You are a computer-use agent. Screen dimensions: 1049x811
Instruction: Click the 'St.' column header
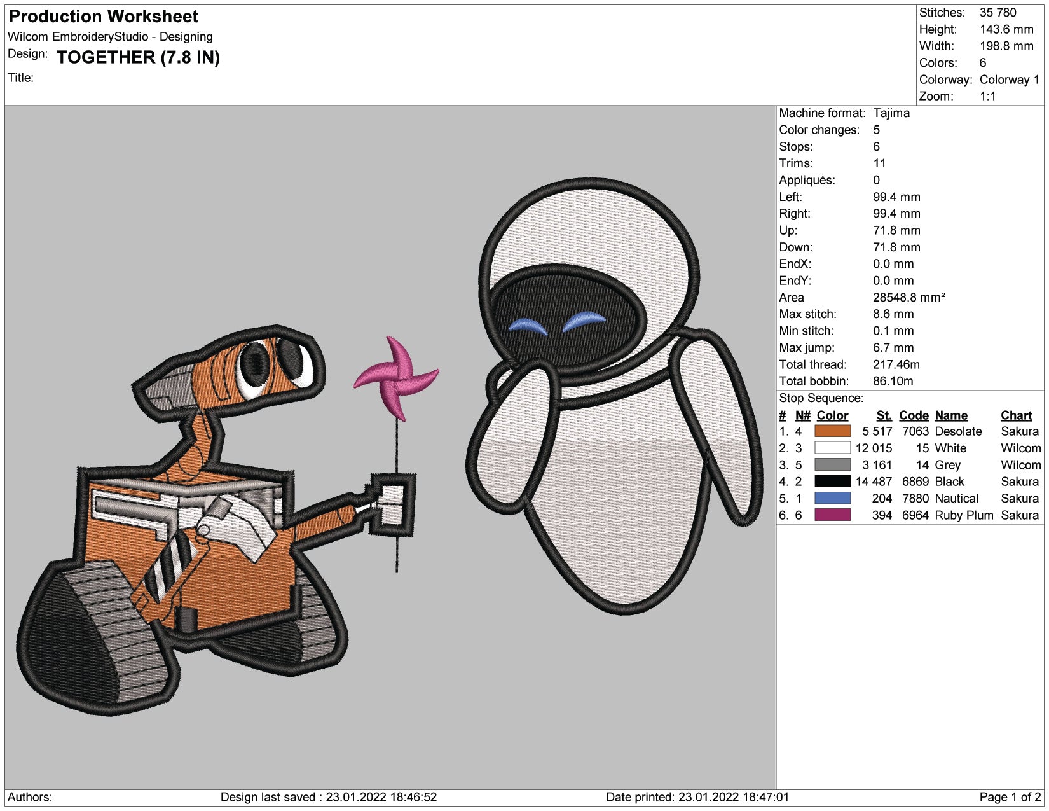(884, 415)
